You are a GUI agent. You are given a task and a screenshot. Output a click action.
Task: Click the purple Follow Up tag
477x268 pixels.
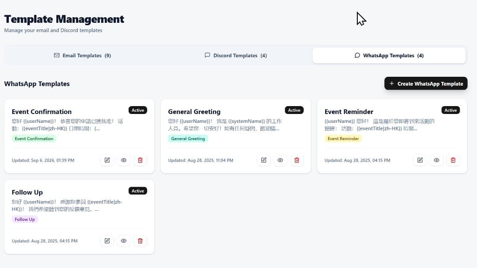tap(25, 219)
